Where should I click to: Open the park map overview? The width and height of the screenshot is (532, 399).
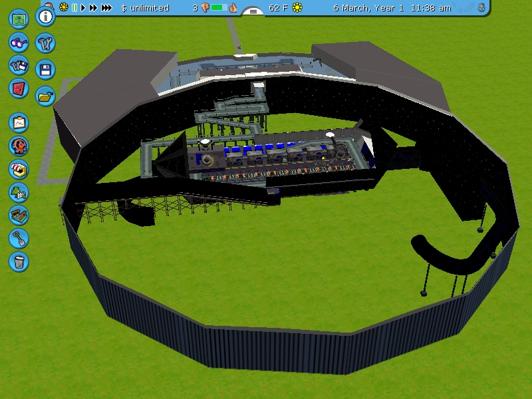tap(19, 19)
